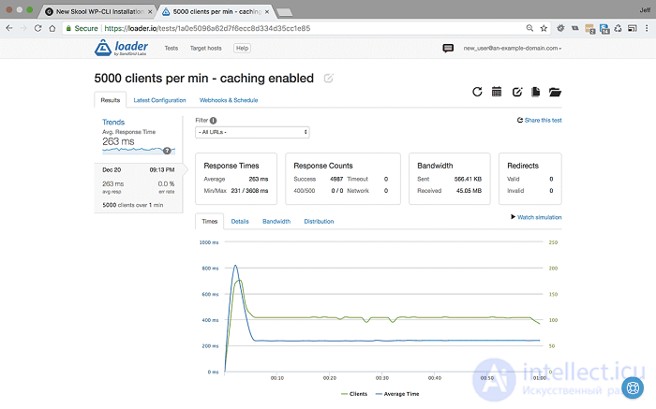Switch to Results tab
Screen dimensions: 656x409
[x=111, y=100]
